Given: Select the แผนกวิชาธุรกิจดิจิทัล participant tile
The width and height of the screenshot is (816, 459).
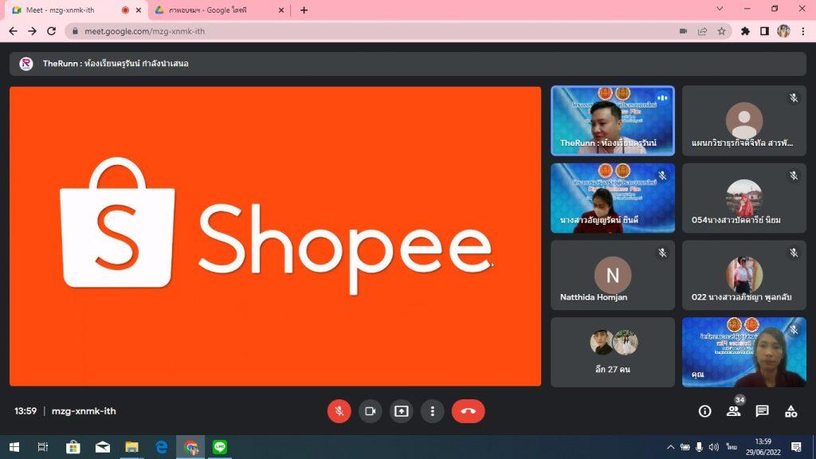Looking at the screenshot, I should [x=744, y=121].
